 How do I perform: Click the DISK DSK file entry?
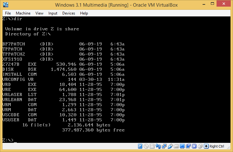63,69
